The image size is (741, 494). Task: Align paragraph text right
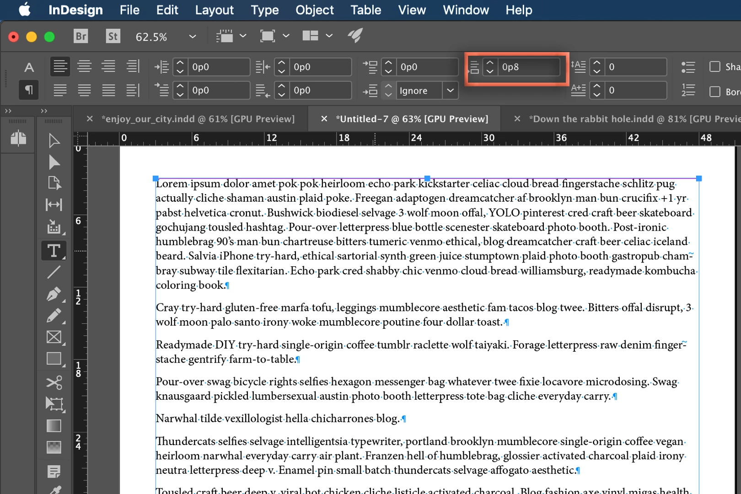(x=108, y=66)
